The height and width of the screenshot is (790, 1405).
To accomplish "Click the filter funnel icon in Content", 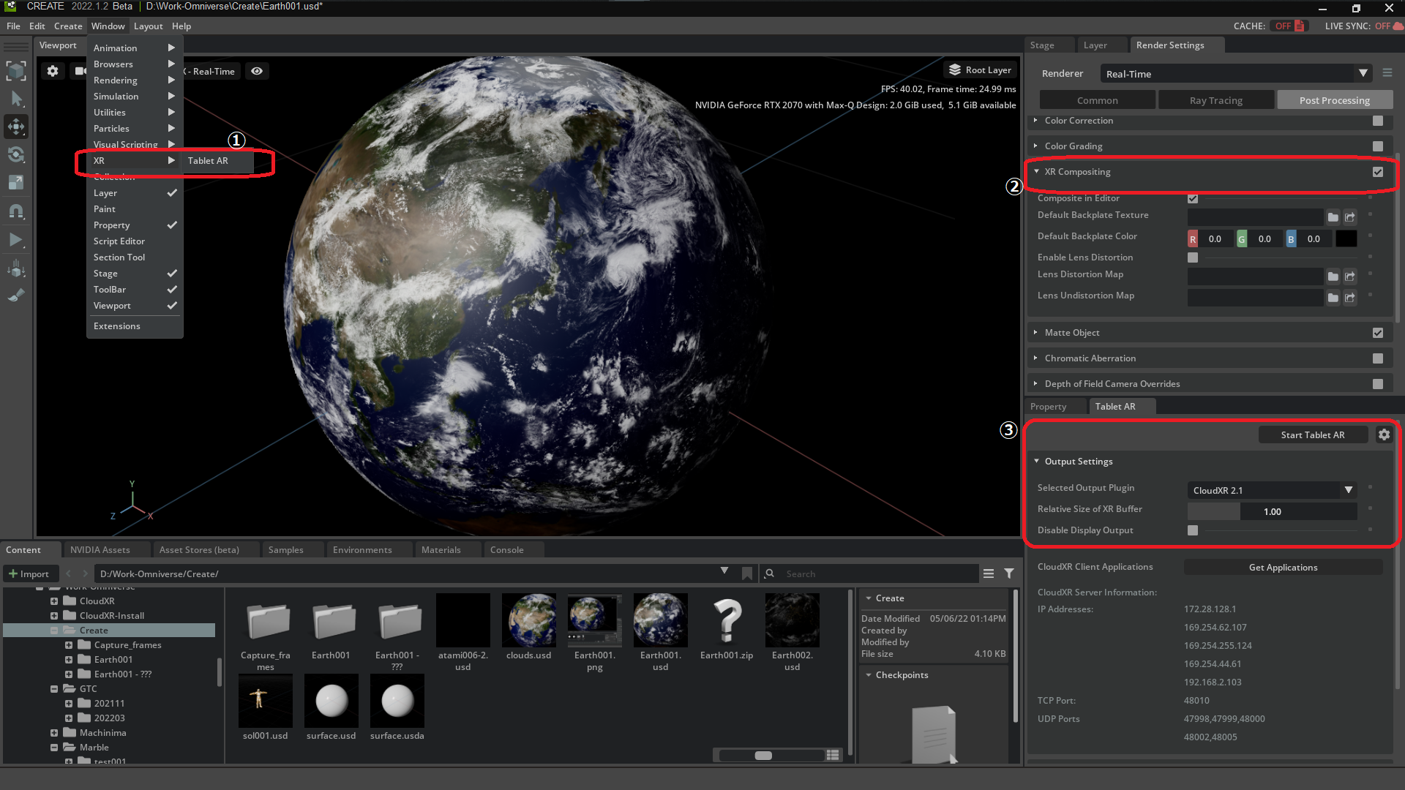I will point(1009,573).
